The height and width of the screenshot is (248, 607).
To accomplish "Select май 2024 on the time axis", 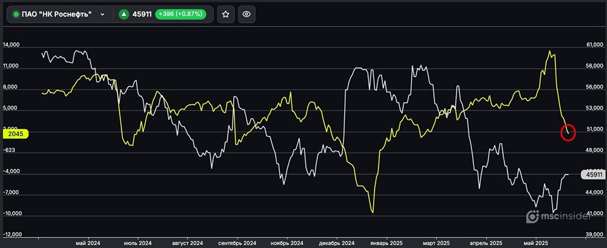I will click(89, 243).
